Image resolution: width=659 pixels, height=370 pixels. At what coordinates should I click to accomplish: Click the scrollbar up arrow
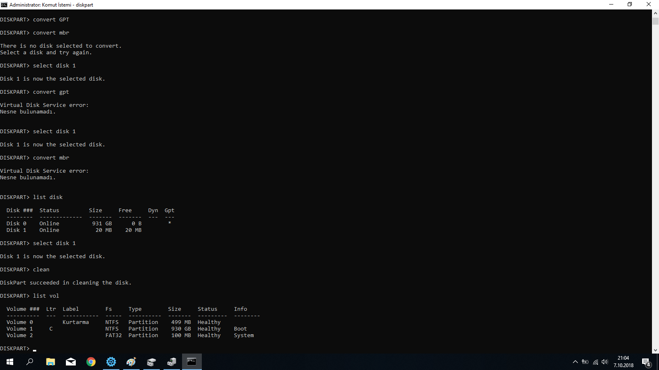click(655, 13)
